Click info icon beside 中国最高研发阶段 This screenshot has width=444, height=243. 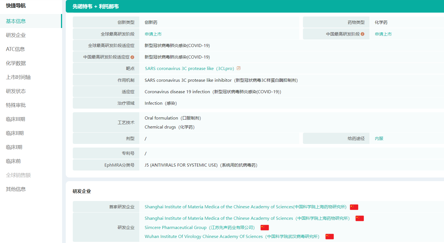click(x=363, y=34)
